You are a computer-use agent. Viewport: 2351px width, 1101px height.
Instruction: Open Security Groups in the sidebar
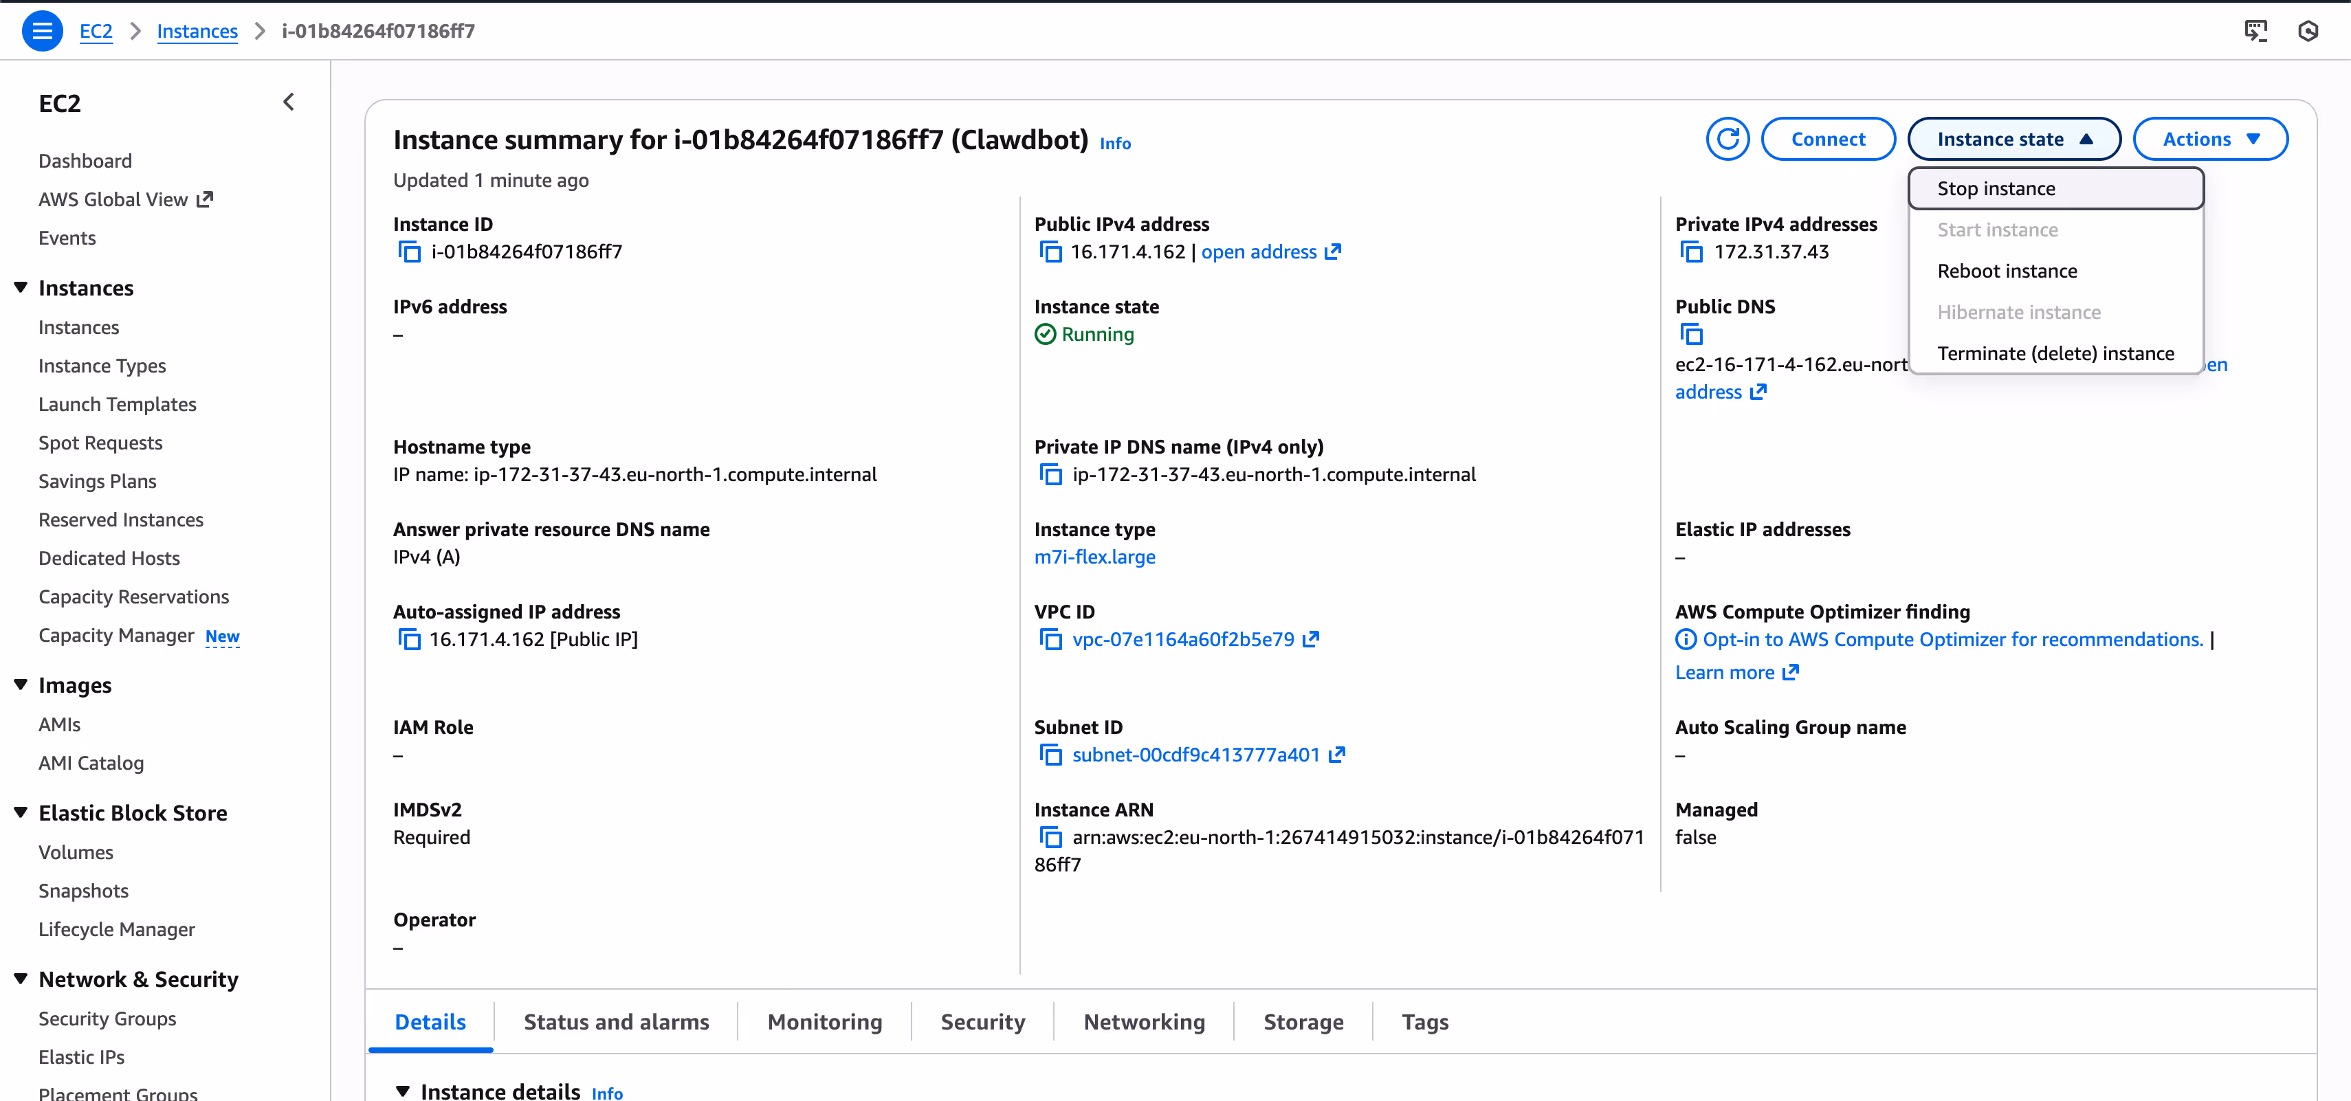click(x=107, y=1019)
